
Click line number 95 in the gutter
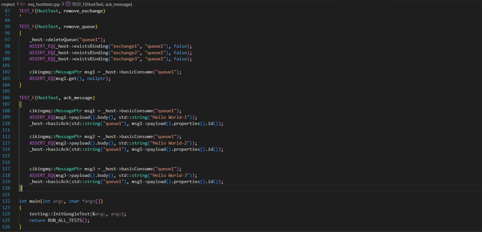point(7,26)
